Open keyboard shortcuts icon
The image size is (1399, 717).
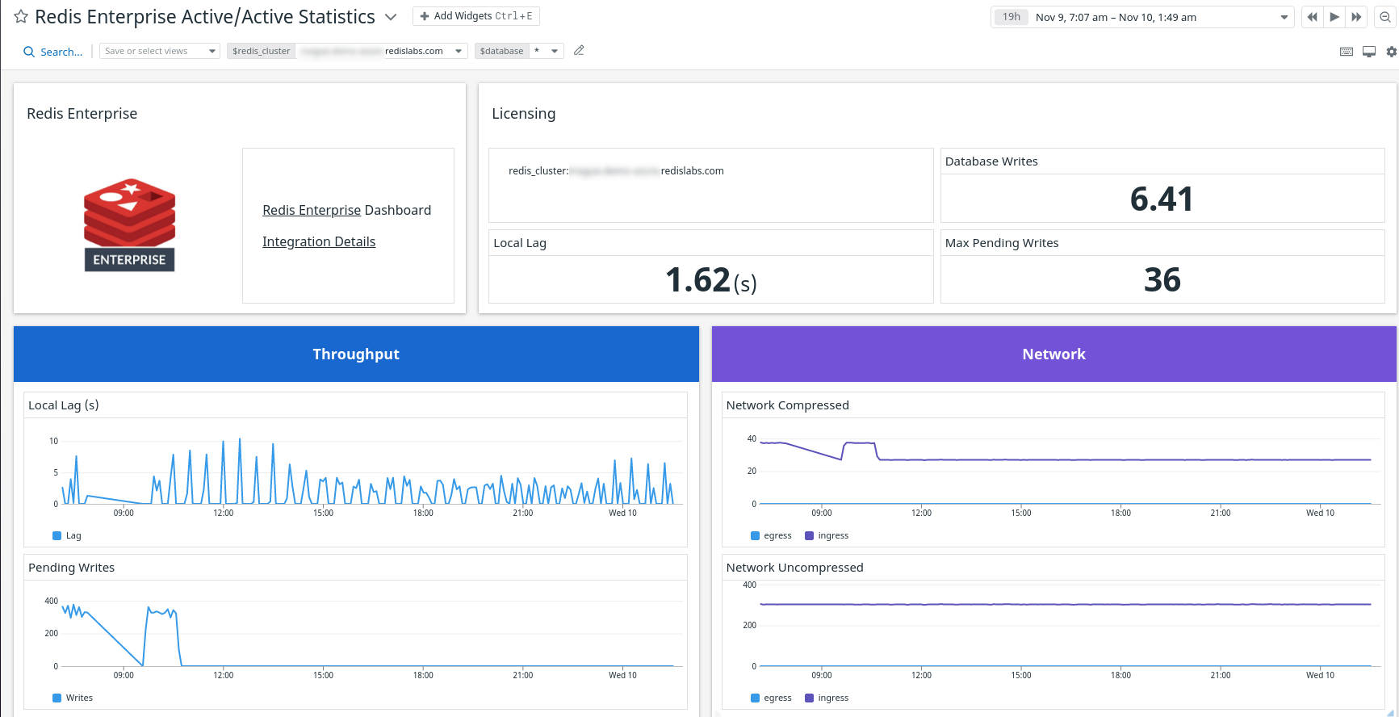click(1347, 52)
